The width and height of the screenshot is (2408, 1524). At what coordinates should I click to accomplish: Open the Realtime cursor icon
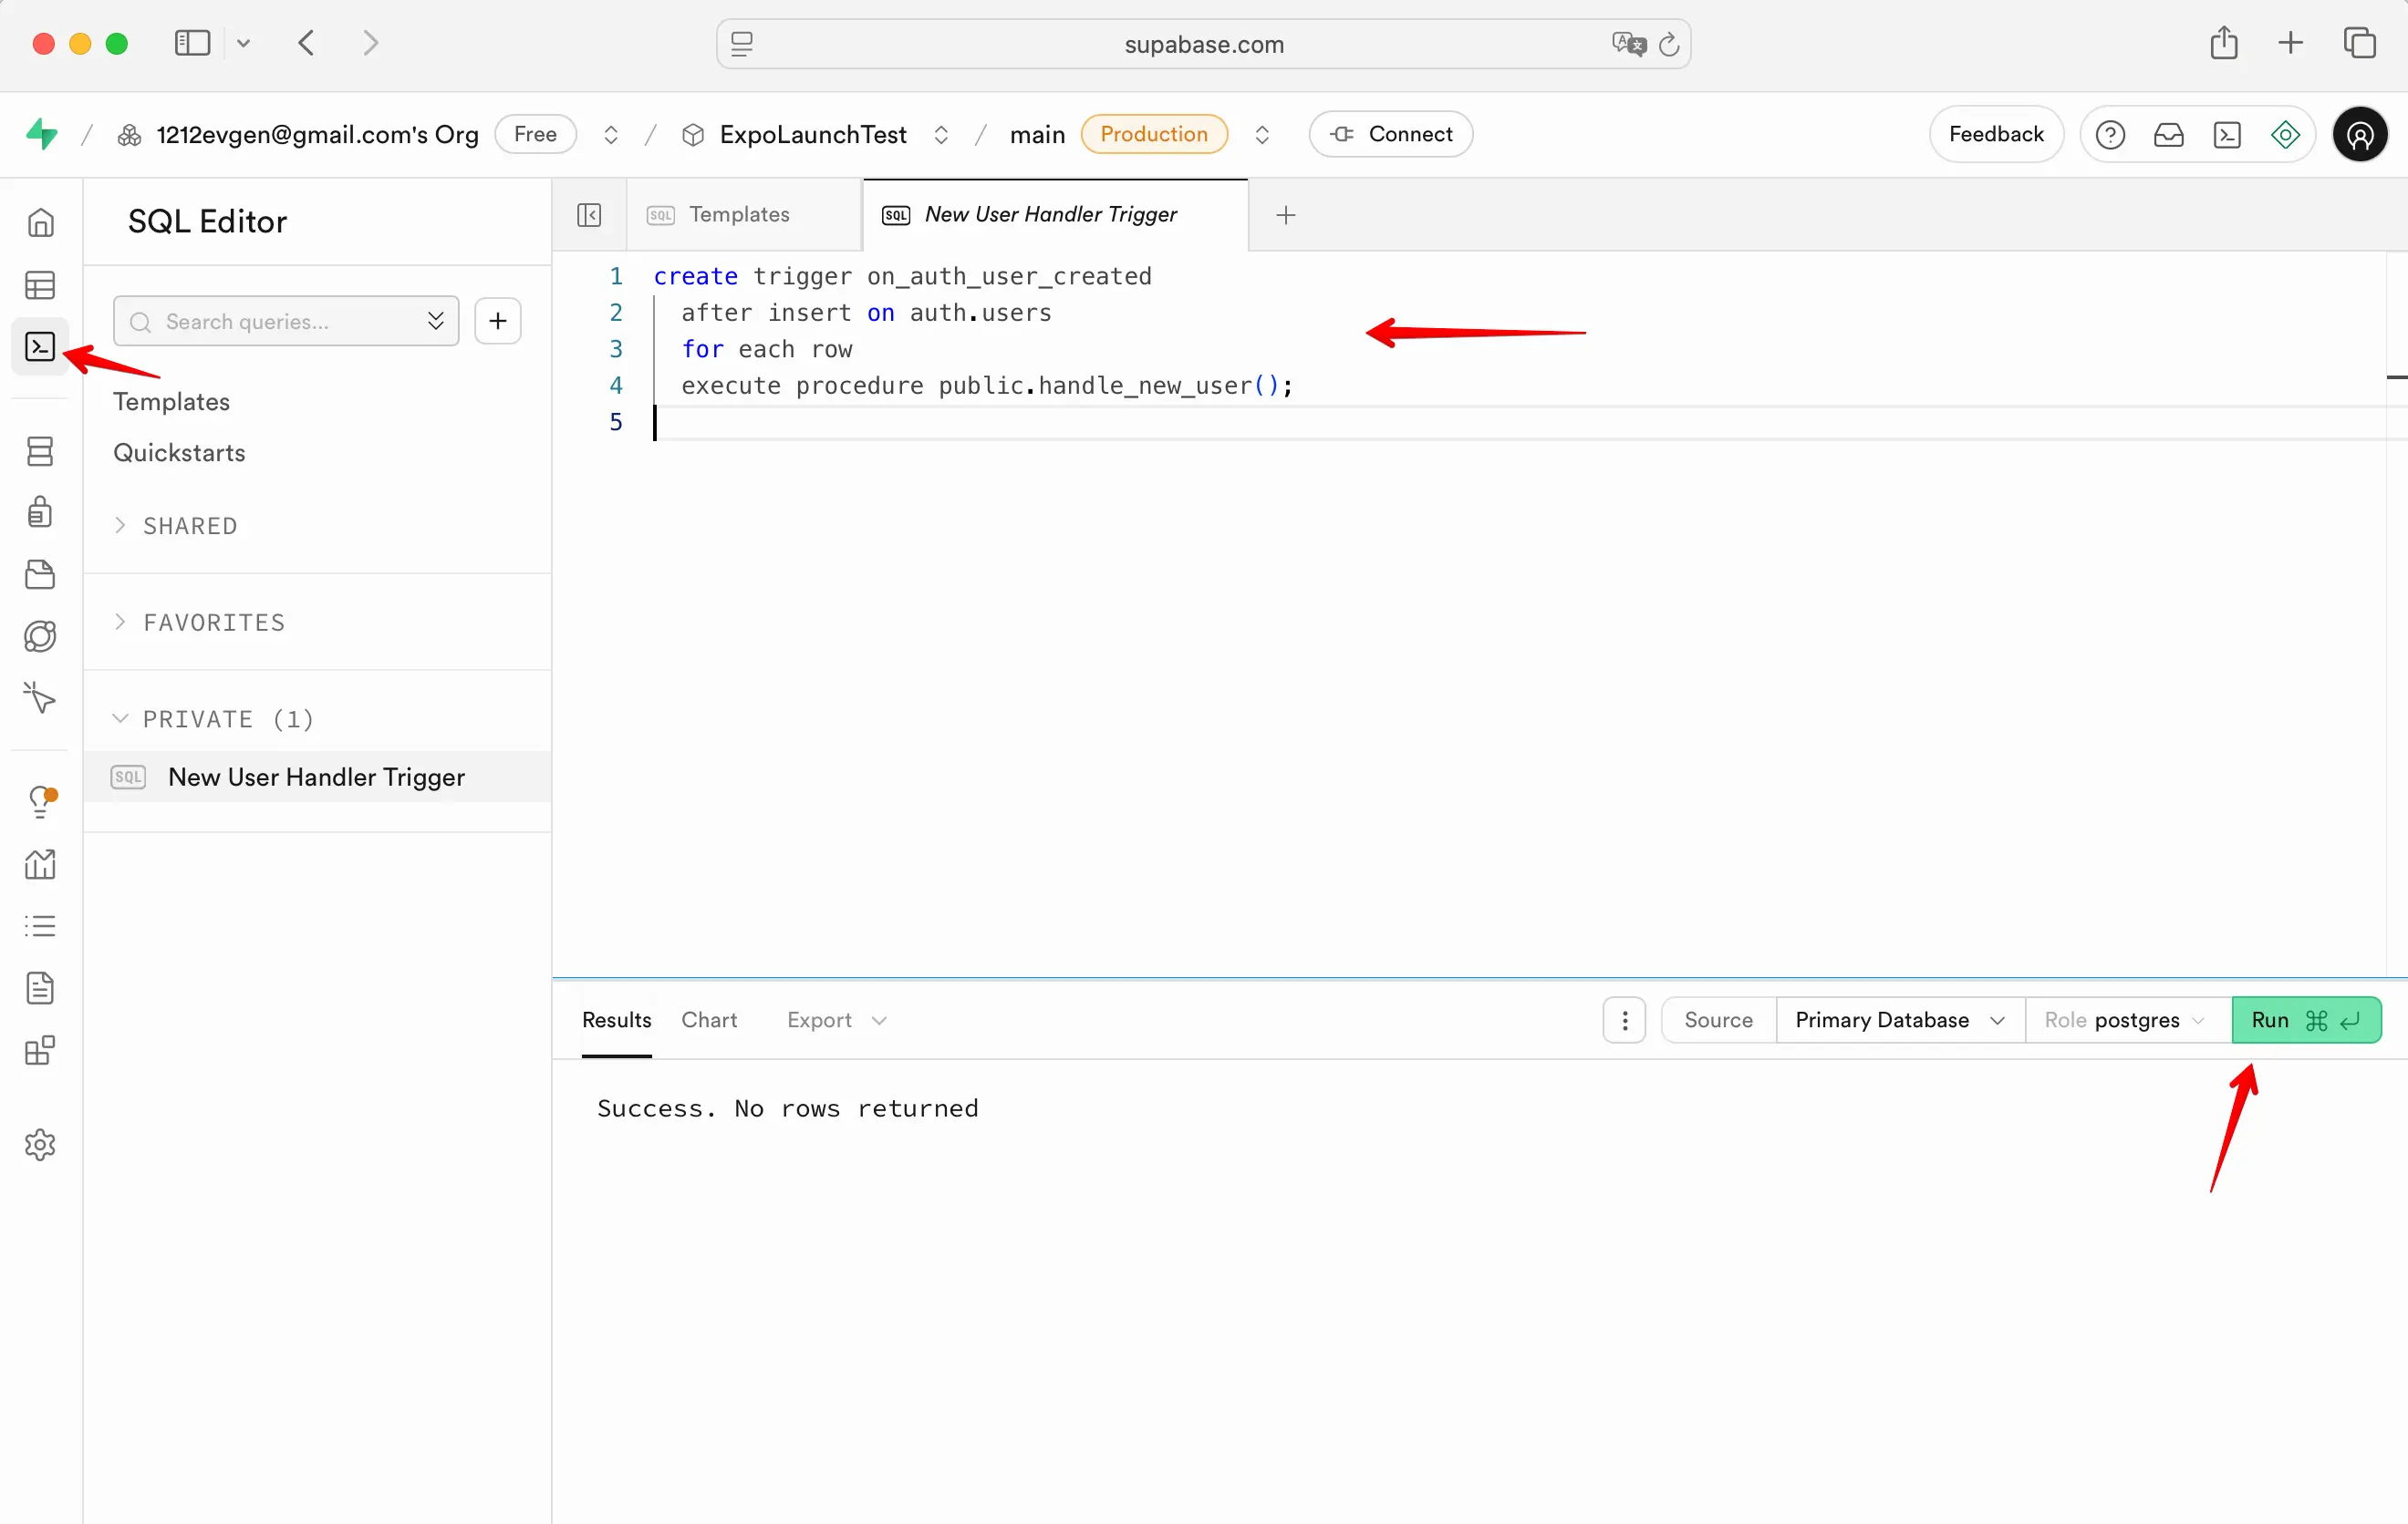40,697
